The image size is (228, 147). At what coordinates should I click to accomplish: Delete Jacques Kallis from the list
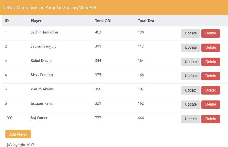click(x=211, y=104)
